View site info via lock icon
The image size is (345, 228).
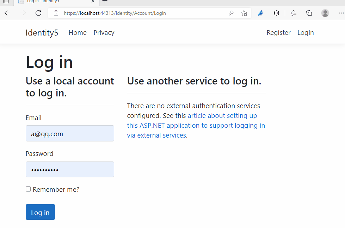(x=56, y=13)
